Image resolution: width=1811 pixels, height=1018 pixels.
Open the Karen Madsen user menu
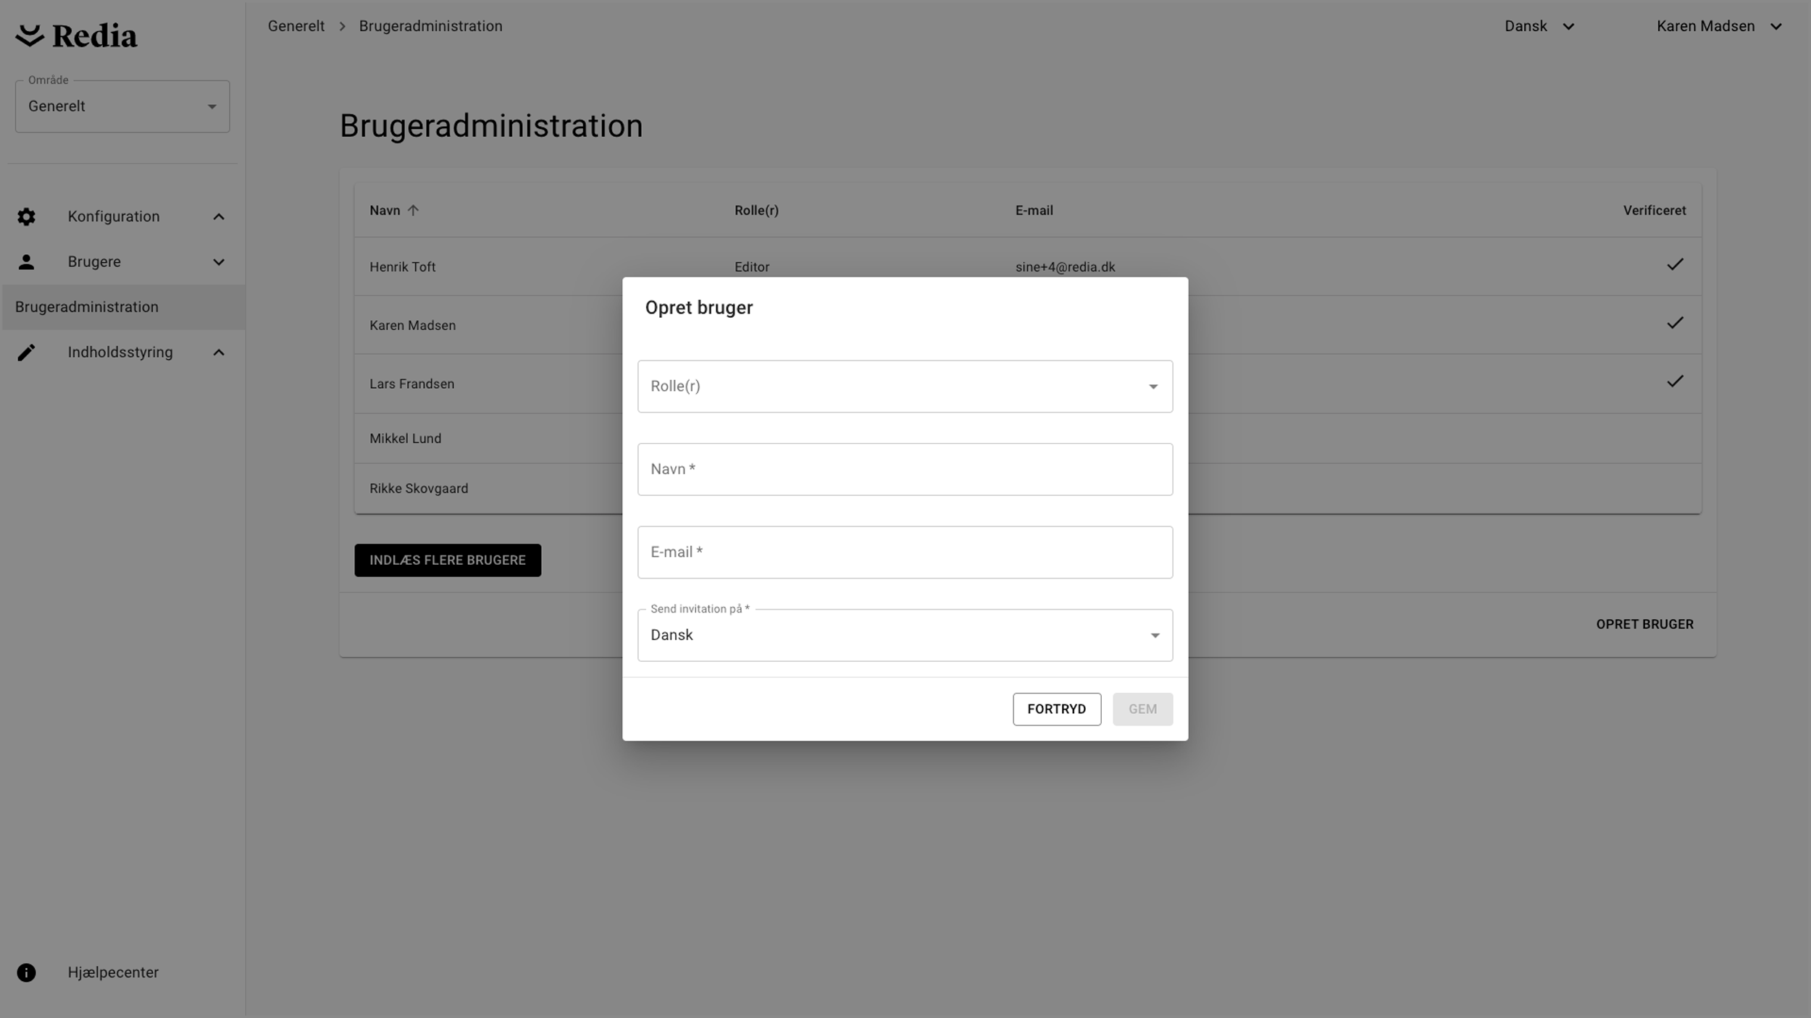click(1718, 26)
